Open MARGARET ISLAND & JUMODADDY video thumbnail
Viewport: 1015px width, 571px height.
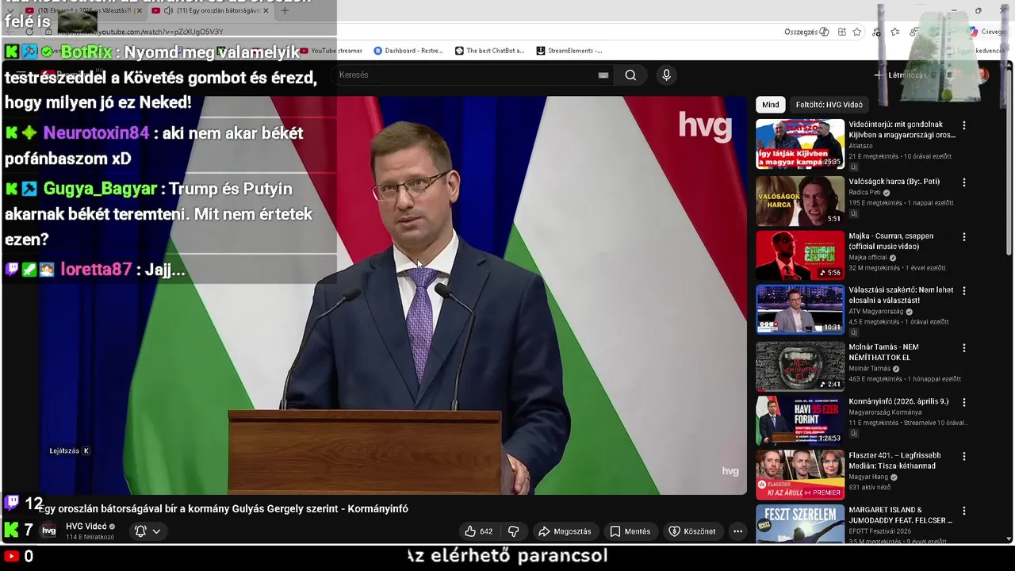click(800, 524)
